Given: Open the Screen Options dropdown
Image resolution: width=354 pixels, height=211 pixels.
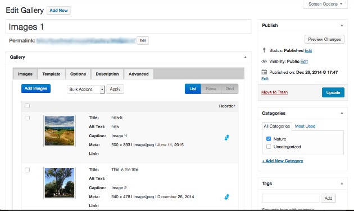Looking at the screenshot, I should pyautogui.click(x=325, y=4).
